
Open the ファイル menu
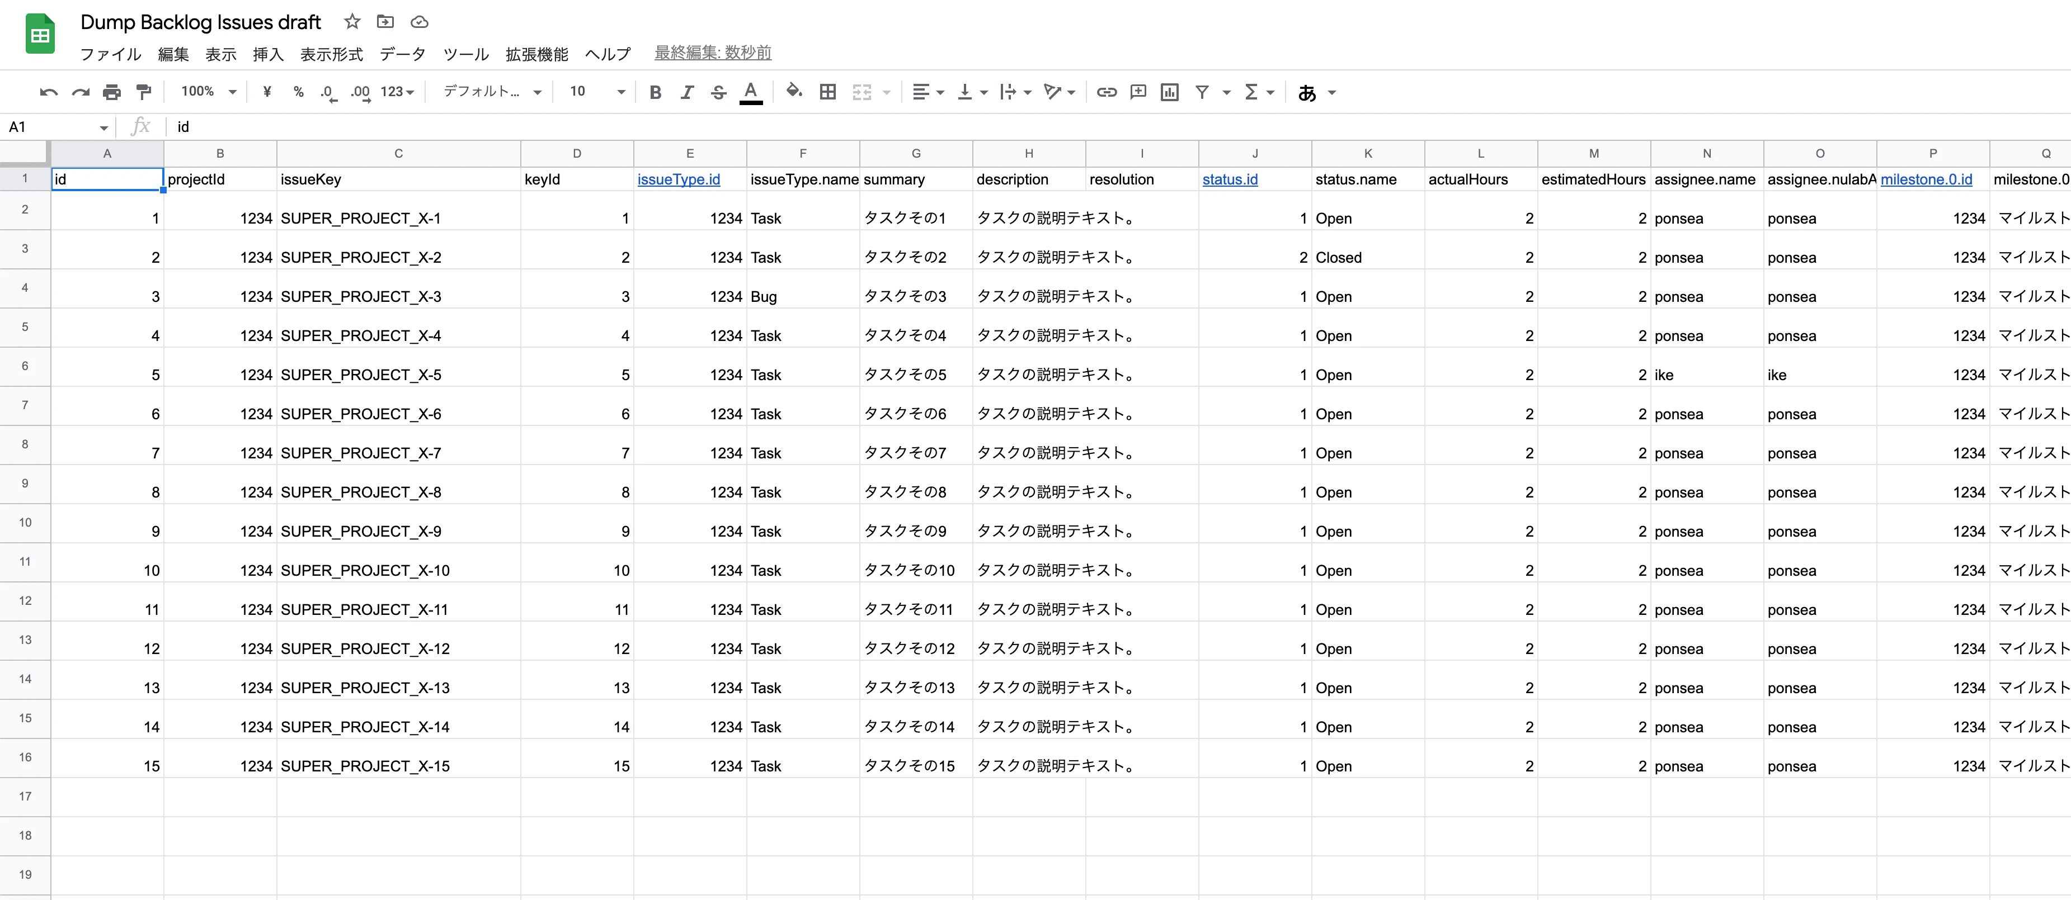pos(110,54)
